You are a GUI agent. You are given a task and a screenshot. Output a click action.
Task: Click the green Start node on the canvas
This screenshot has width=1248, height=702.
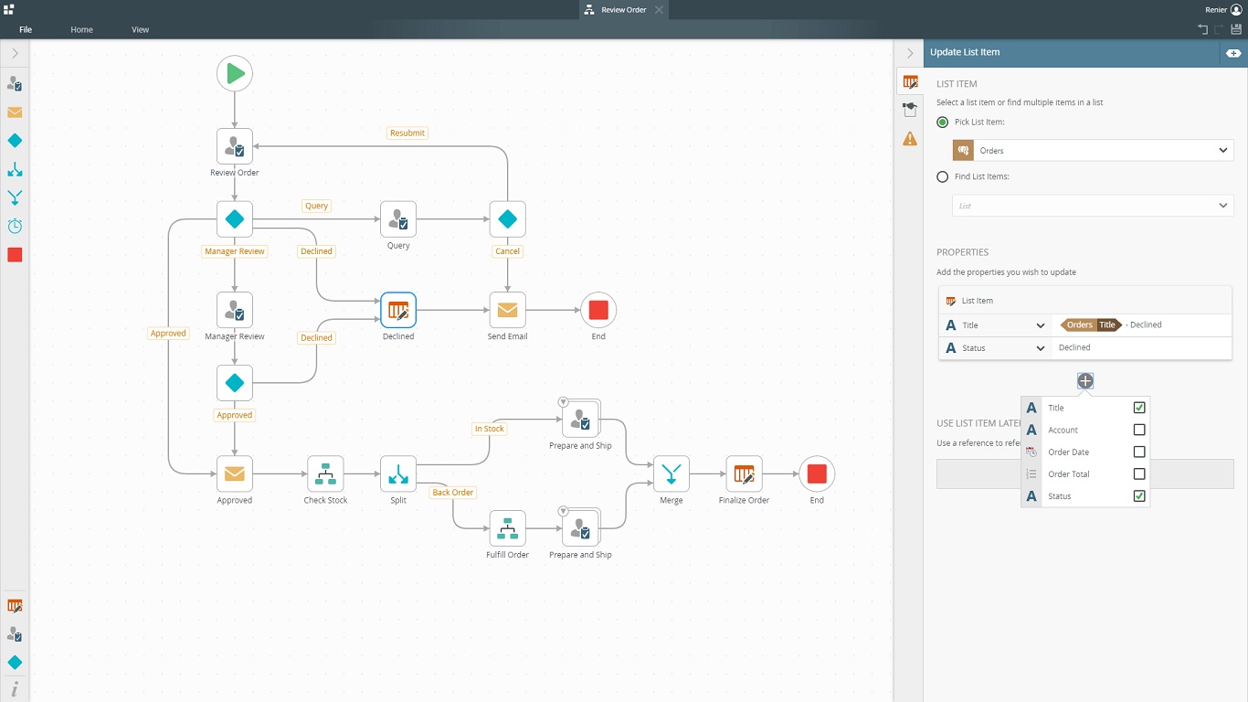coord(235,73)
